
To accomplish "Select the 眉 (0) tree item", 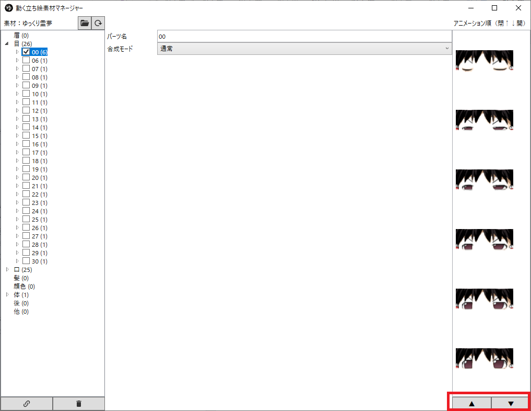I will click(x=21, y=35).
